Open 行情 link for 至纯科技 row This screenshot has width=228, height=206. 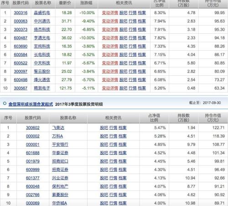coord(133,46)
